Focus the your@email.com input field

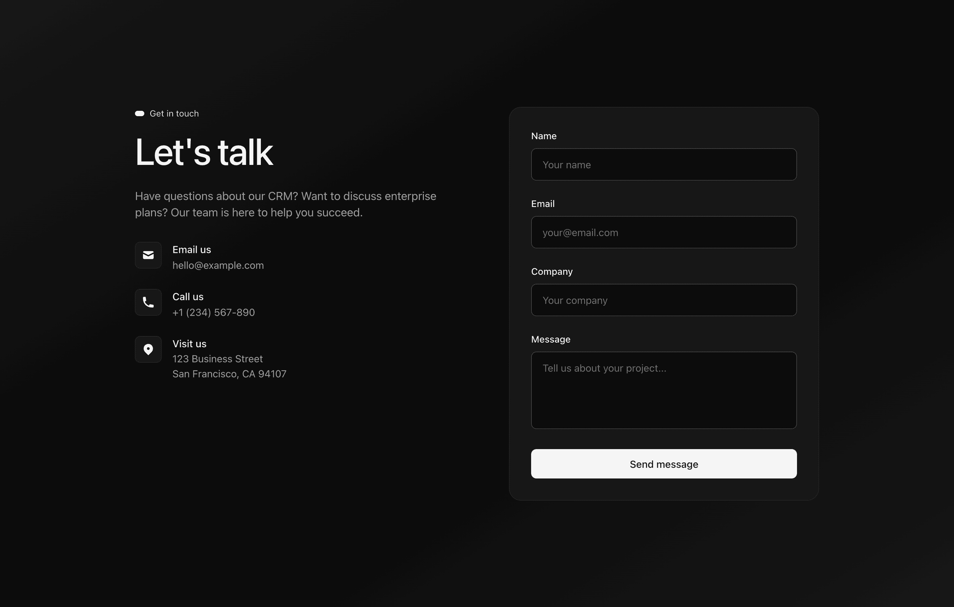pyautogui.click(x=664, y=232)
